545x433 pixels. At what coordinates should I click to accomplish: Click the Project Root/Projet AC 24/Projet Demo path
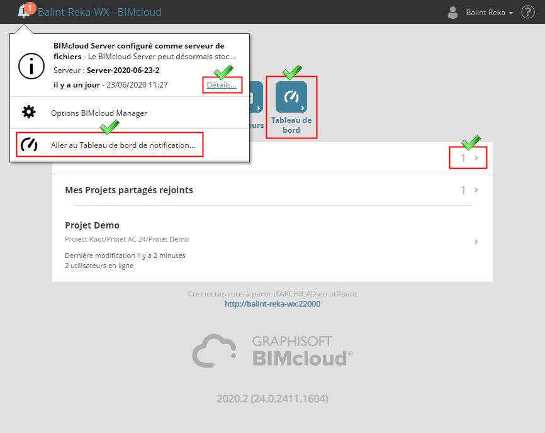click(x=127, y=239)
